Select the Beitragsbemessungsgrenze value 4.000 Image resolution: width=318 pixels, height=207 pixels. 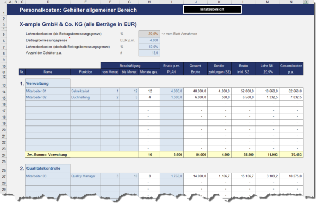click(149, 40)
